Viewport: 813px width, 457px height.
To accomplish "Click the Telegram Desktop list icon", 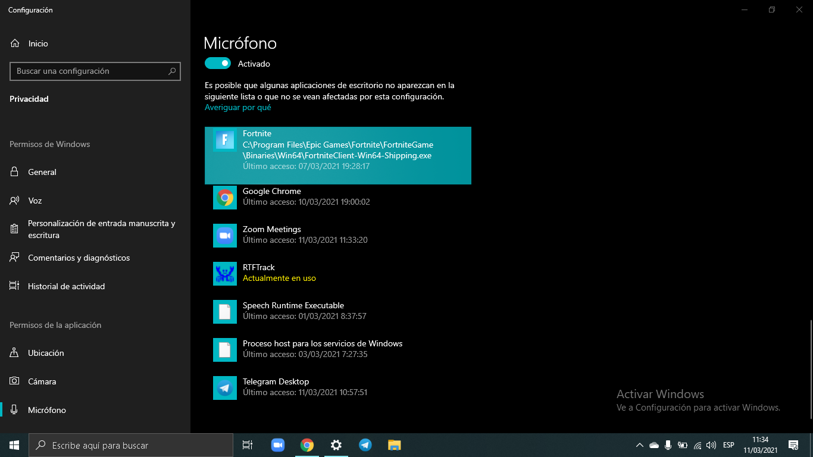I will pyautogui.click(x=225, y=388).
